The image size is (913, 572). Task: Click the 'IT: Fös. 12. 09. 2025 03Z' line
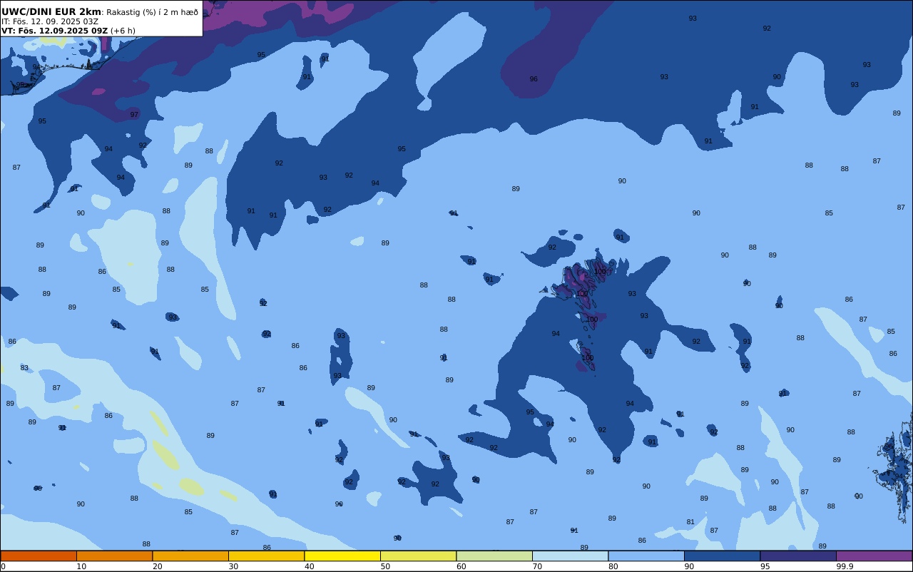(x=49, y=21)
